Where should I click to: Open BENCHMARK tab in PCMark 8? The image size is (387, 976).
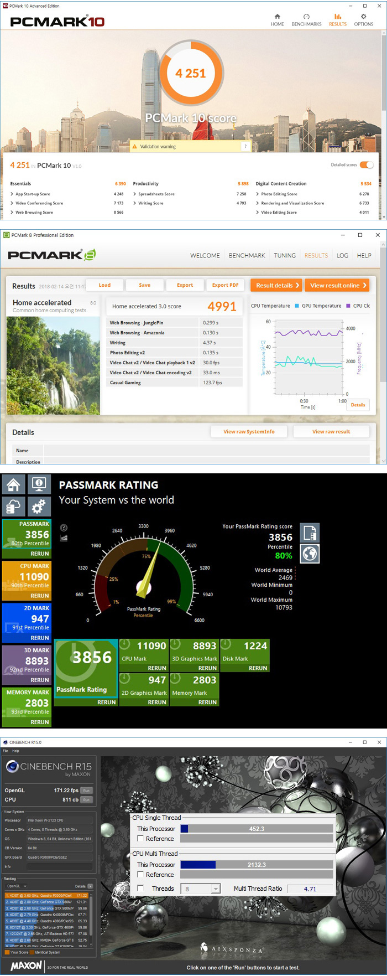coord(247,256)
